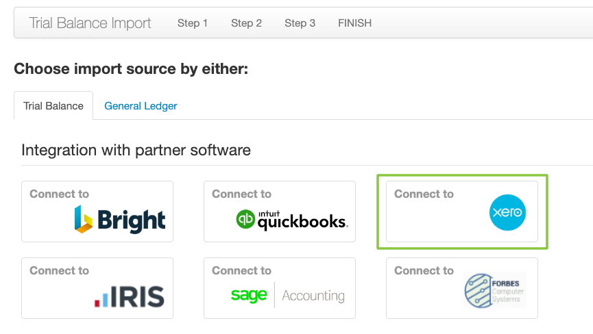The image size is (593, 334).
Task: Click "Connect to" text in Sage card
Action: tap(242, 270)
